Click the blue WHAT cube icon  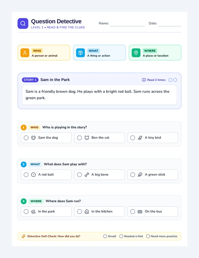[x=80, y=53]
